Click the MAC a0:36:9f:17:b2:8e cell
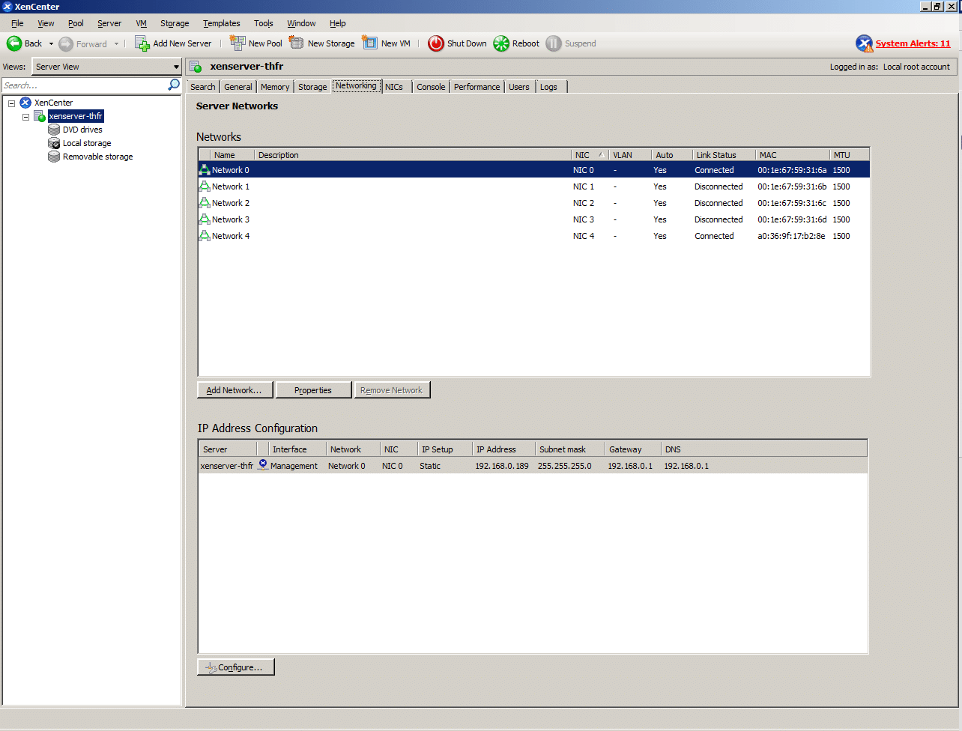Viewport: 962px width, 731px height. tap(791, 236)
